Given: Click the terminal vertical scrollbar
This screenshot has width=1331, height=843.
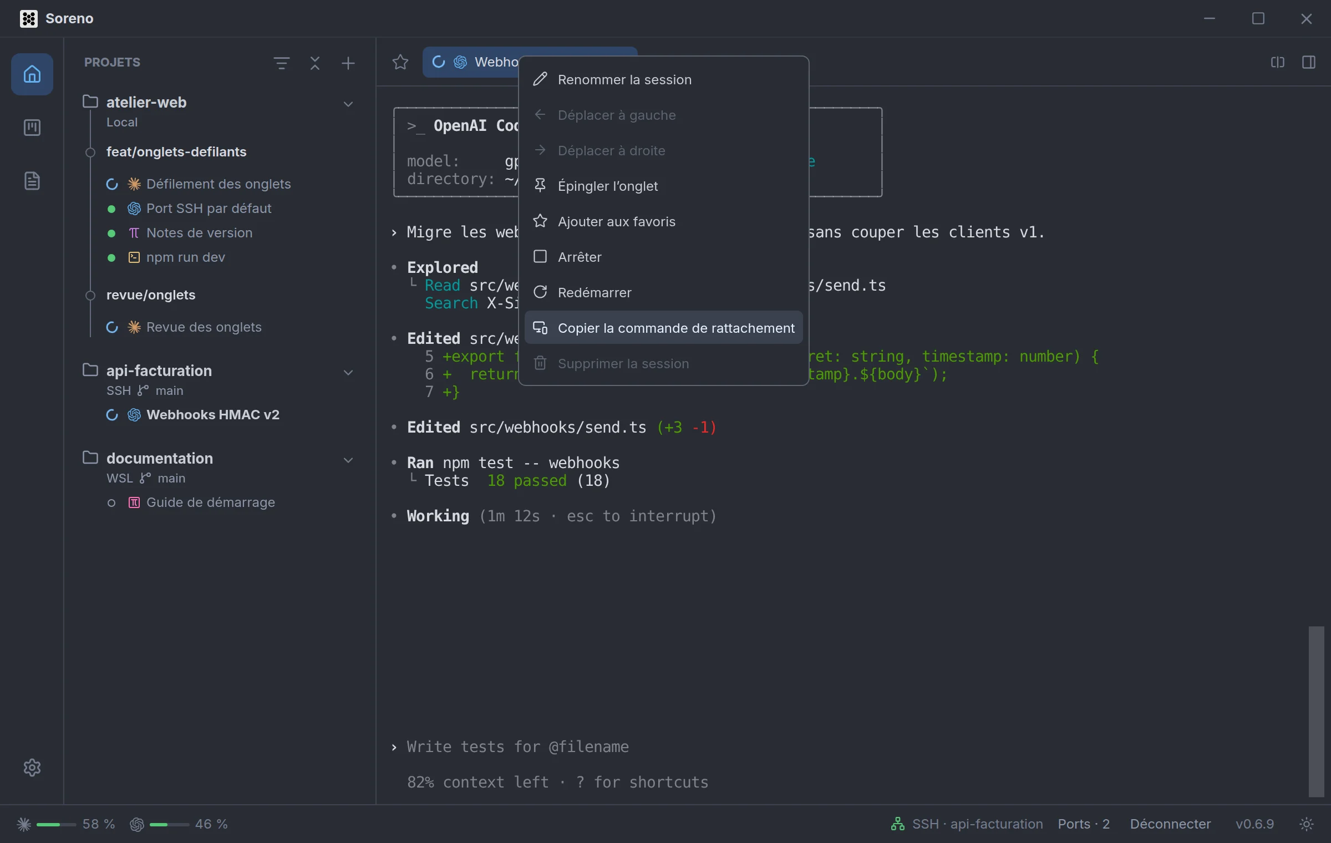Looking at the screenshot, I should (x=1316, y=712).
